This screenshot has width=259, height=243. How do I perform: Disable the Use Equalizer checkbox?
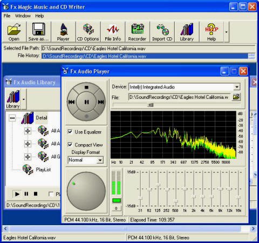click(x=70, y=132)
